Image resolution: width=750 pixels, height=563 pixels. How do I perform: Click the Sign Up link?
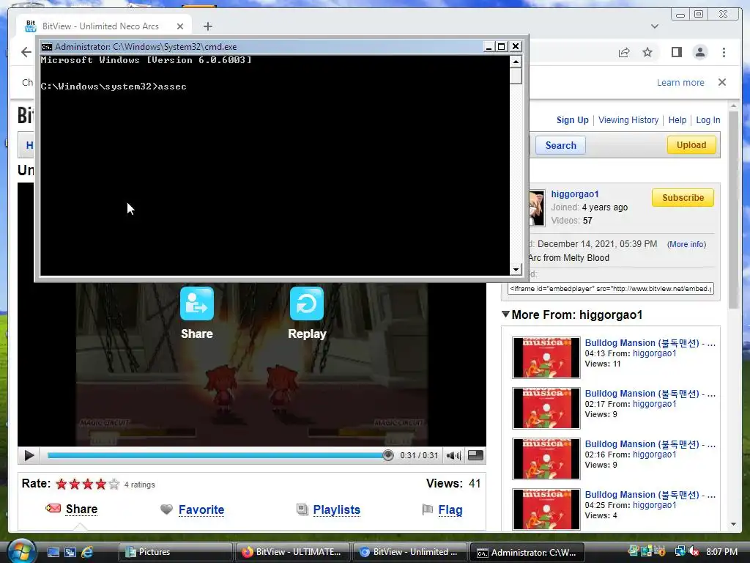(572, 120)
